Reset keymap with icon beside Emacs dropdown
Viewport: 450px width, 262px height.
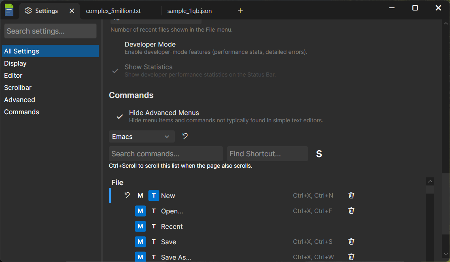click(x=185, y=136)
